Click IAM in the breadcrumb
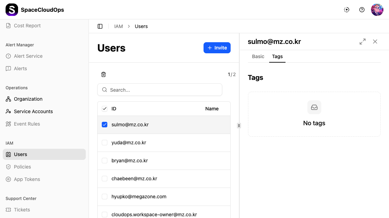 click(x=118, y=26)
